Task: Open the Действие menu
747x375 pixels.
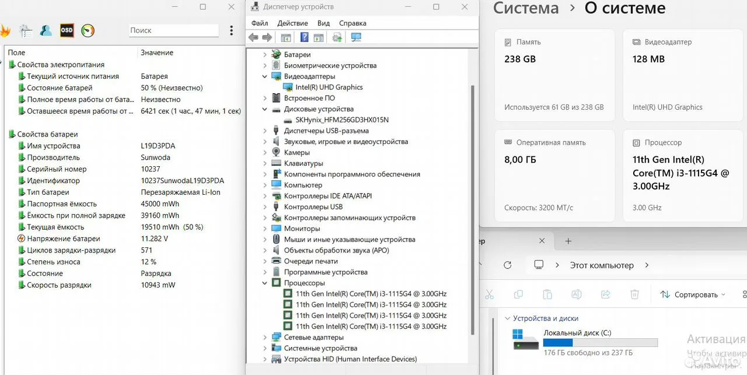Action: (292, 23)
